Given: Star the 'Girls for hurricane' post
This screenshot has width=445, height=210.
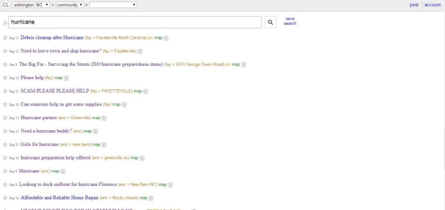Looking at the screenshot, I should (x=5, y=144).
